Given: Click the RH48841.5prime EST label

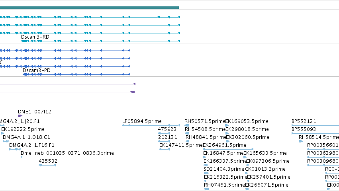Looking at the screenshot, I should click(206, 137).
